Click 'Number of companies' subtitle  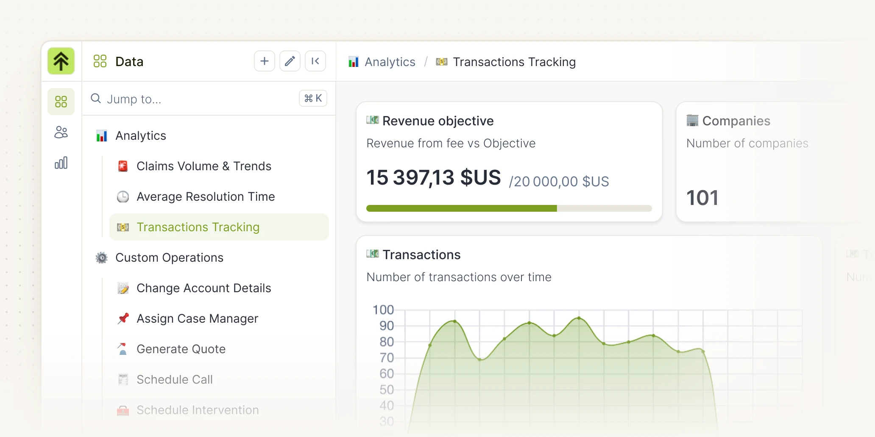[747, 143]
